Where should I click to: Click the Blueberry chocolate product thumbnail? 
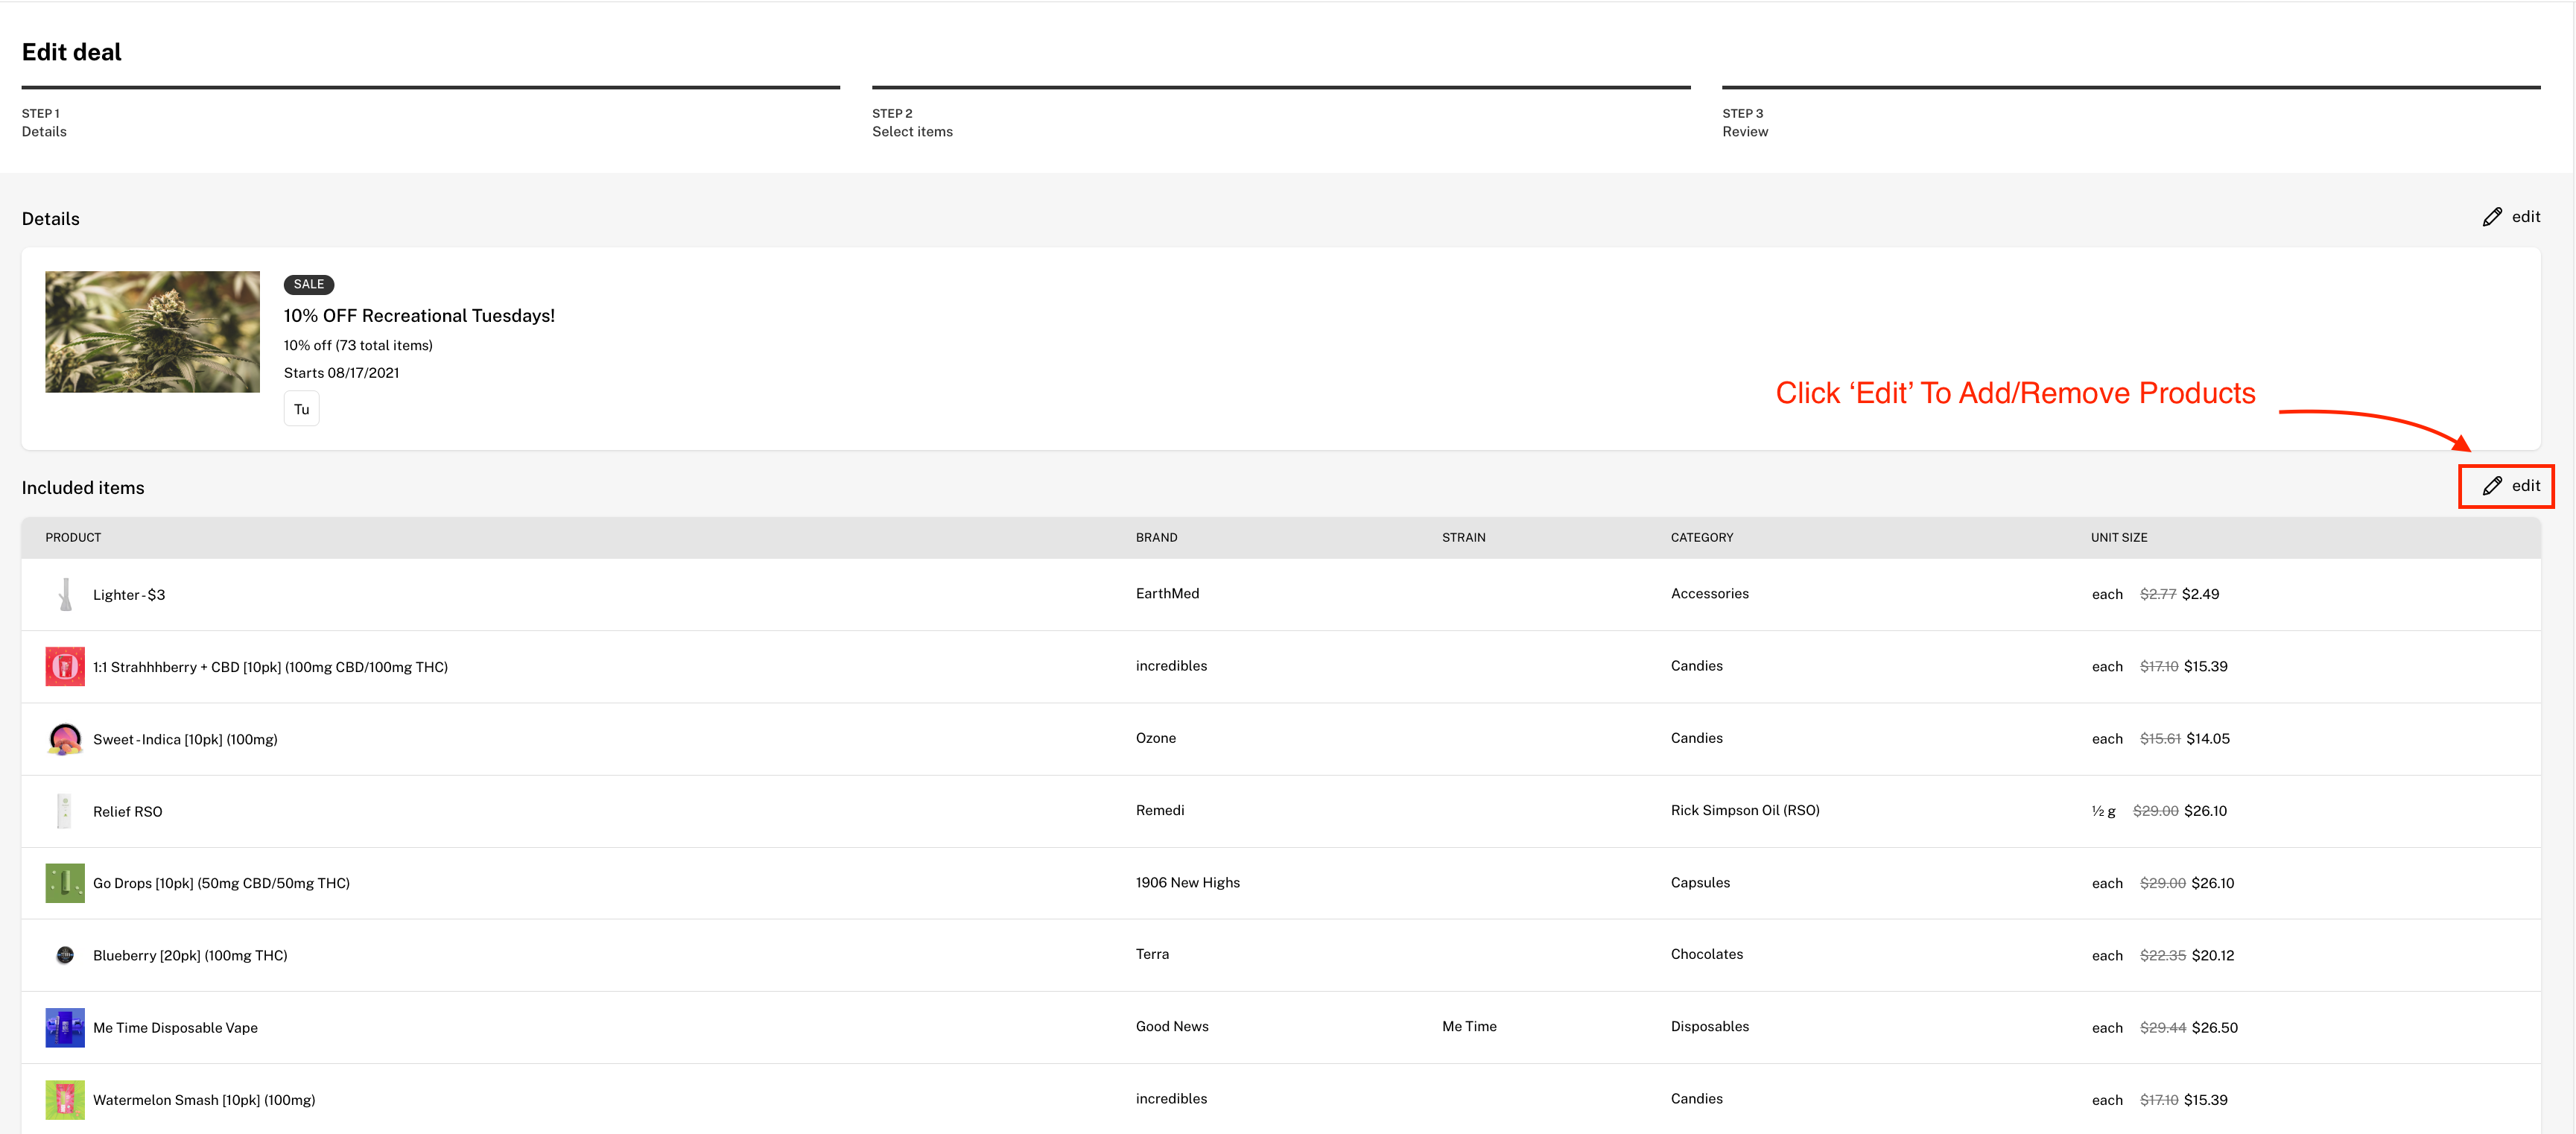click(64, 954)
